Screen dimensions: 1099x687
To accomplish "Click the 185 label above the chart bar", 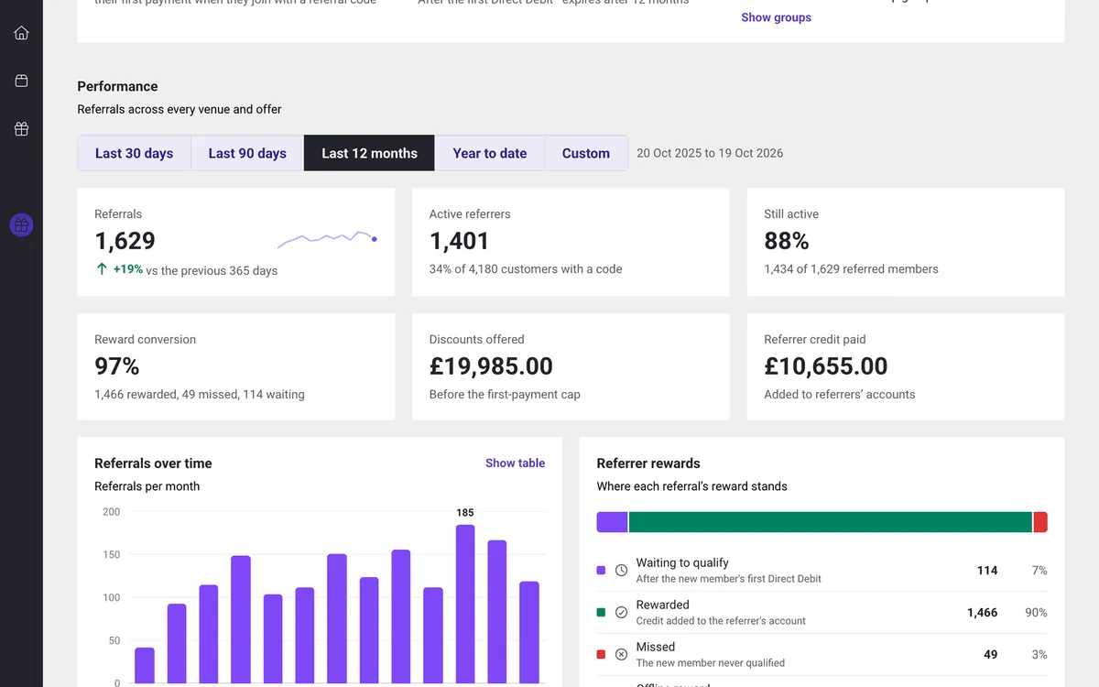I will [x=465, y=513].
